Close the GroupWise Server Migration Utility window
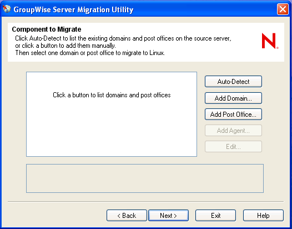 click(x=283, y=9)
